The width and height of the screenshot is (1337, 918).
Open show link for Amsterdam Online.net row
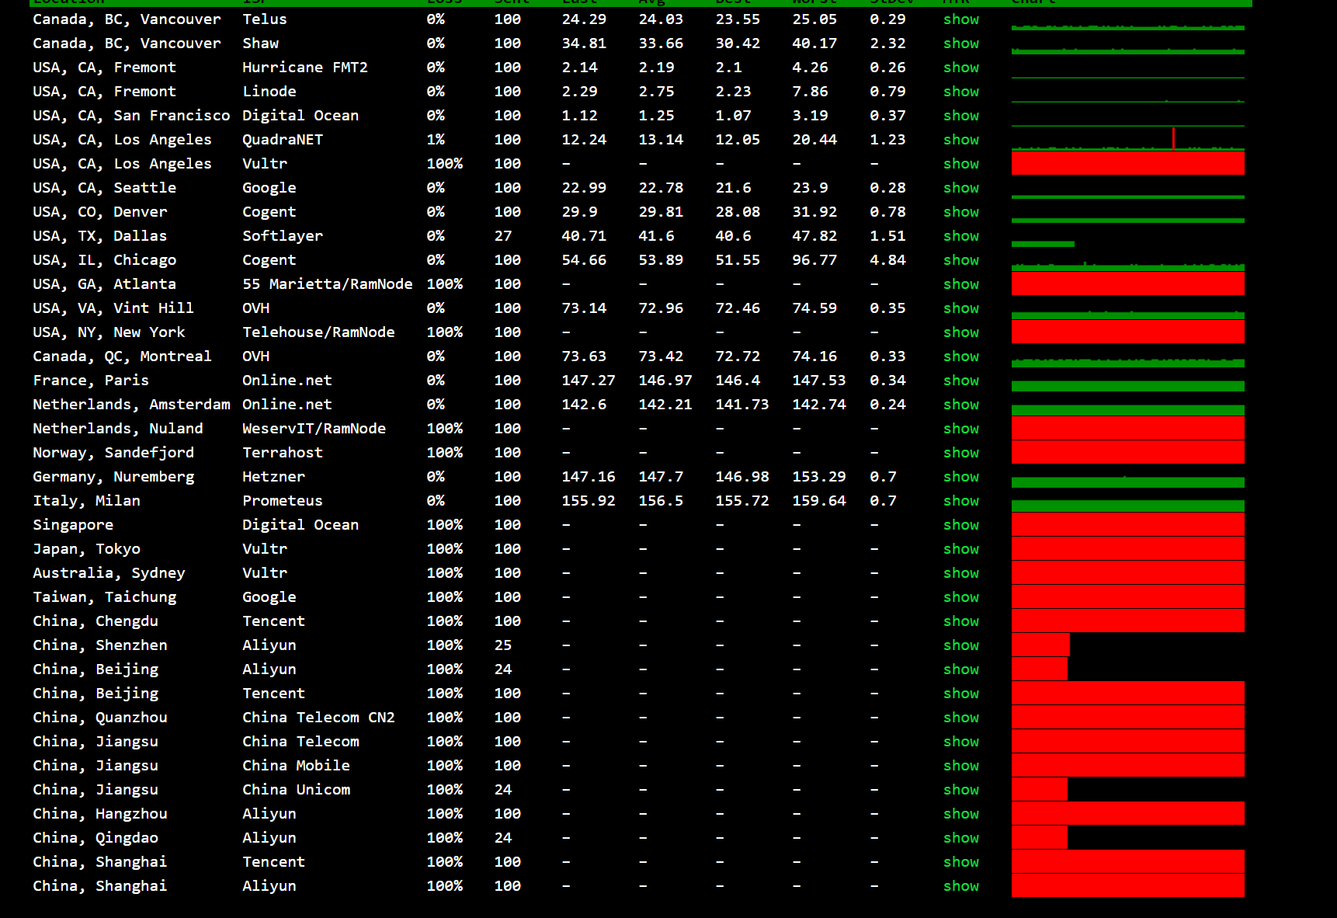click(960, 405)
